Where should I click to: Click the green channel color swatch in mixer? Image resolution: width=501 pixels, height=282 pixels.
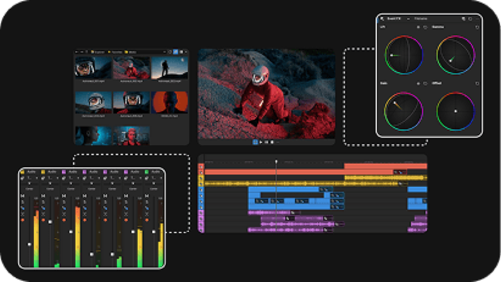tap(147, 172)
